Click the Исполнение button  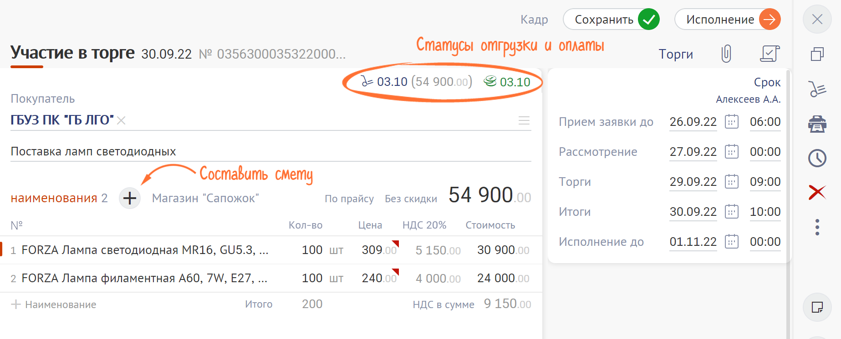coord(727,20)
